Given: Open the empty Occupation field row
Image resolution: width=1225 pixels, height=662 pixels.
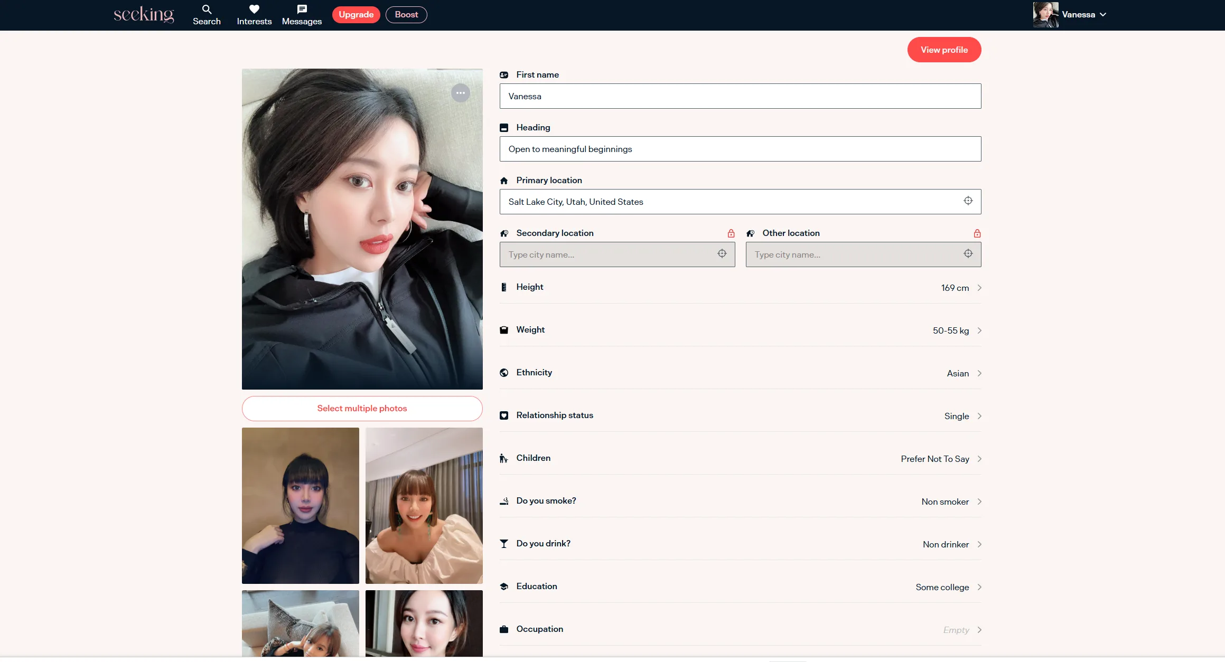Looking at the screenshot, I should [979, 630].
